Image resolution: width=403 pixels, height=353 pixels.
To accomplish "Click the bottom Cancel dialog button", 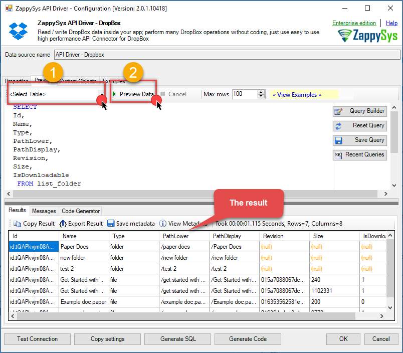I will pos(381,339).
